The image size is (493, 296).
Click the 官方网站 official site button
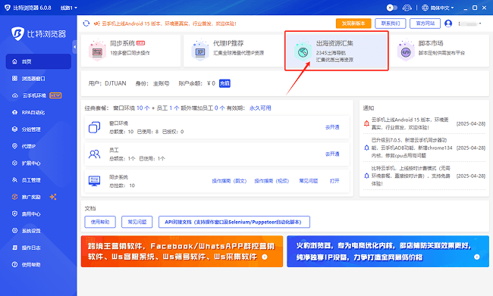(425, 23)
